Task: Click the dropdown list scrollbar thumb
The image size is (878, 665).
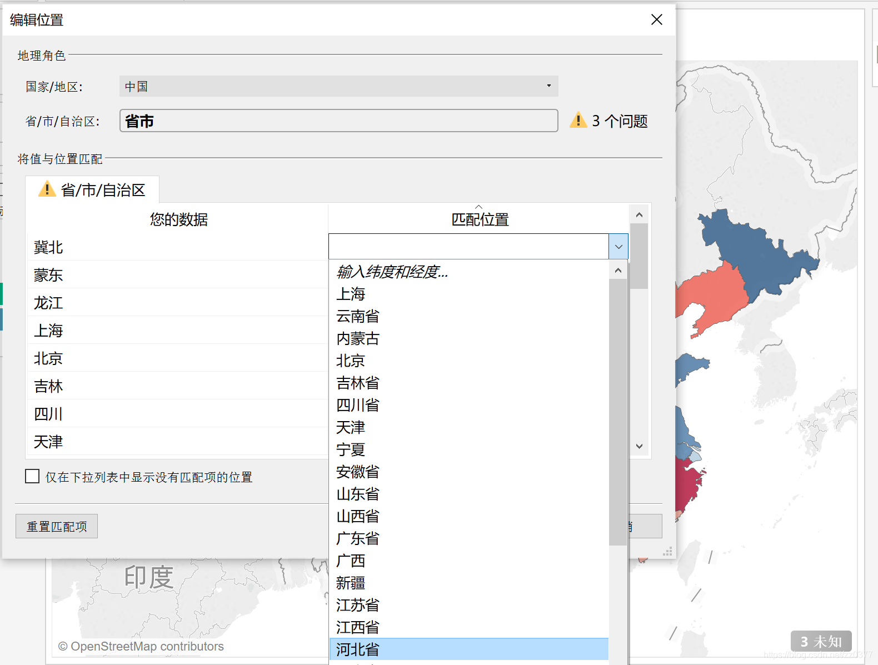Action: pos(618,412)
